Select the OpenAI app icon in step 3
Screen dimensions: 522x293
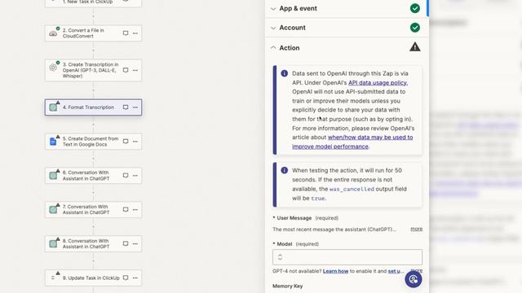(53, 68)
